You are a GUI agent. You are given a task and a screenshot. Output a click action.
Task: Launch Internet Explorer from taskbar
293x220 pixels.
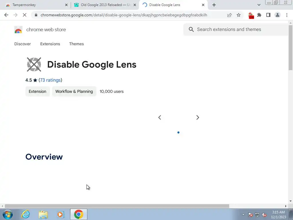tap(25, 214)
